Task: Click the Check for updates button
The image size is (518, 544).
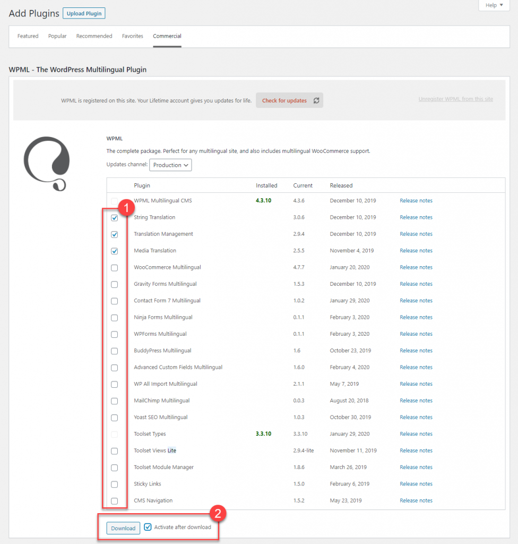Action: [x=289, y=100]
